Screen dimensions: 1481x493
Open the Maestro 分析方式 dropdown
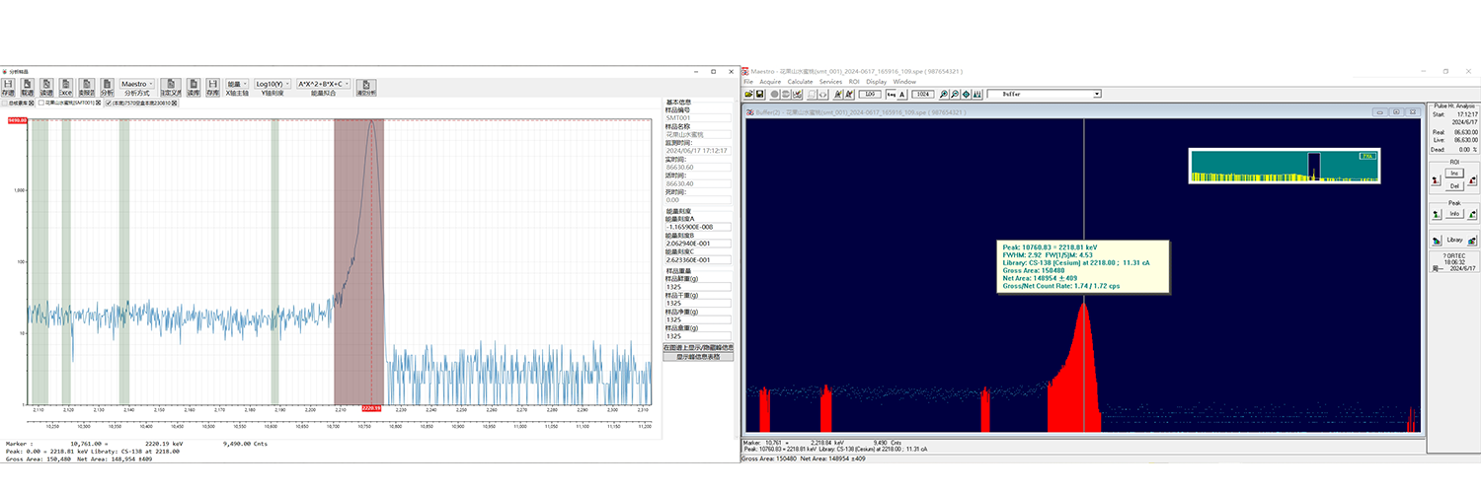136,84
